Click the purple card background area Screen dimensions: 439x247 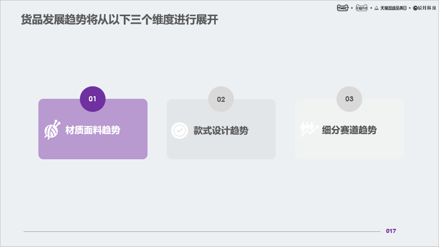tap(93, 148)
